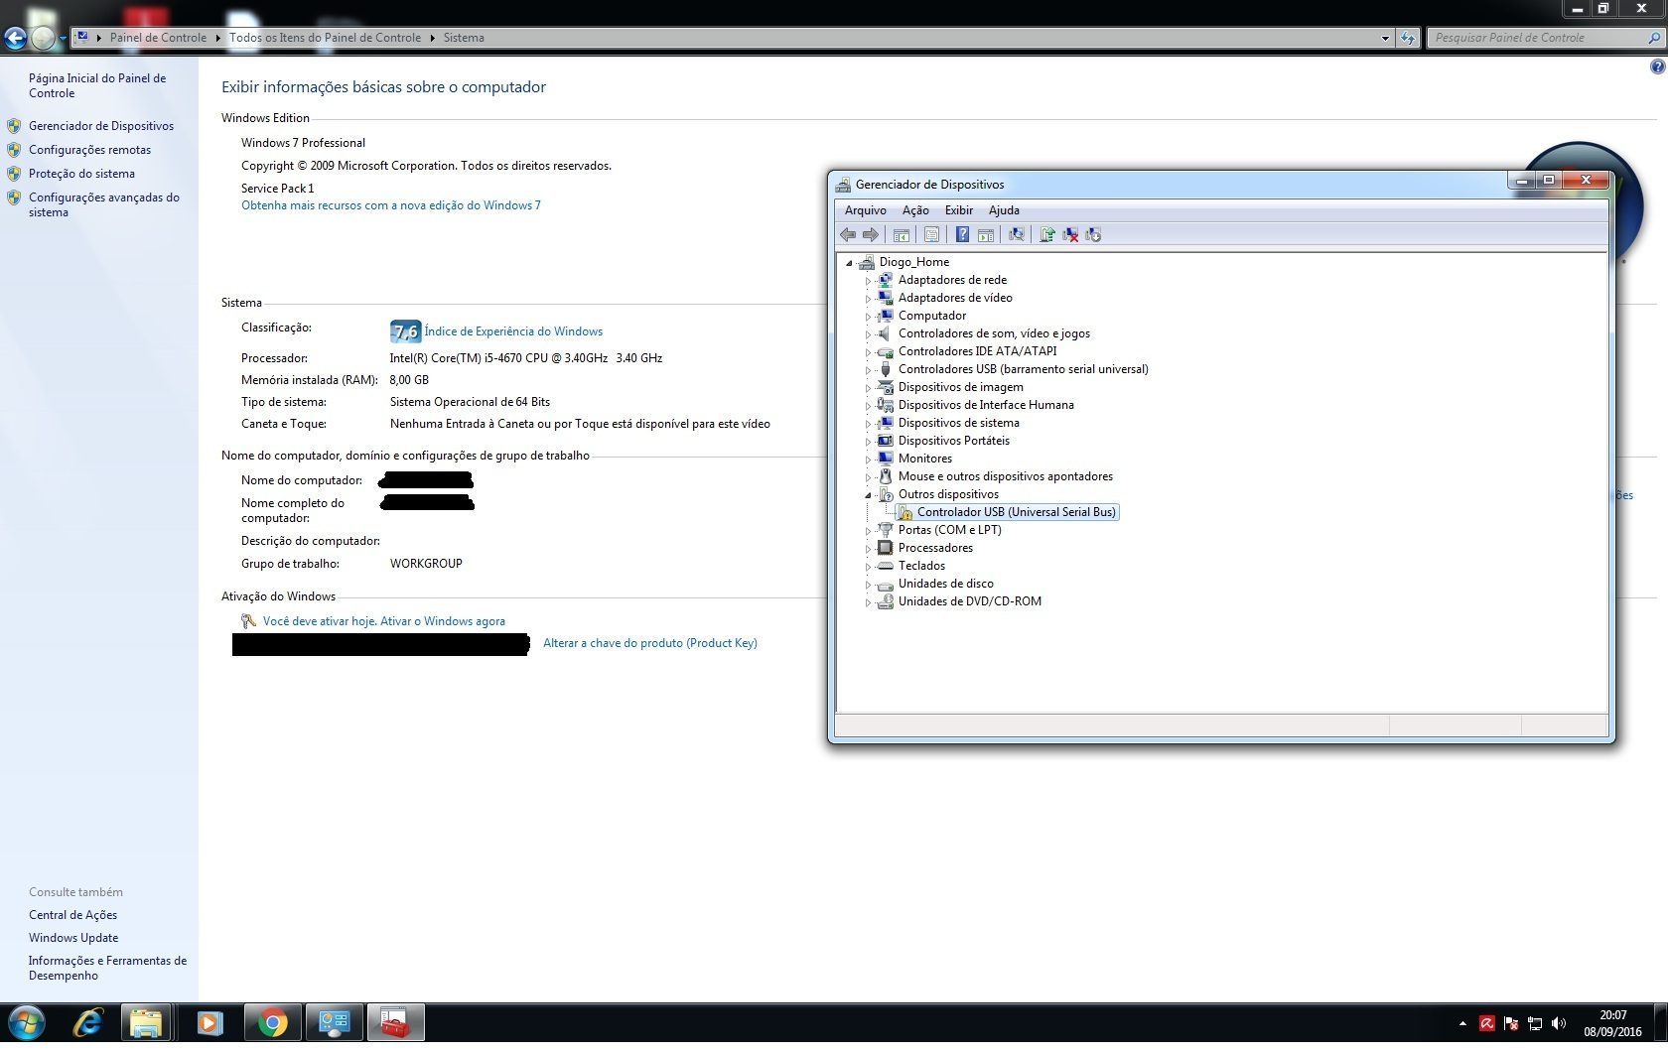Click the Device Manager toolbox taskbar button
Screen dimensions: 1668x1054
click(395, 1022)
